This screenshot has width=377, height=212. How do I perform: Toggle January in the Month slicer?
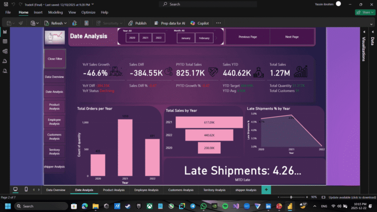pyautogui.click(x=185, y=38)
